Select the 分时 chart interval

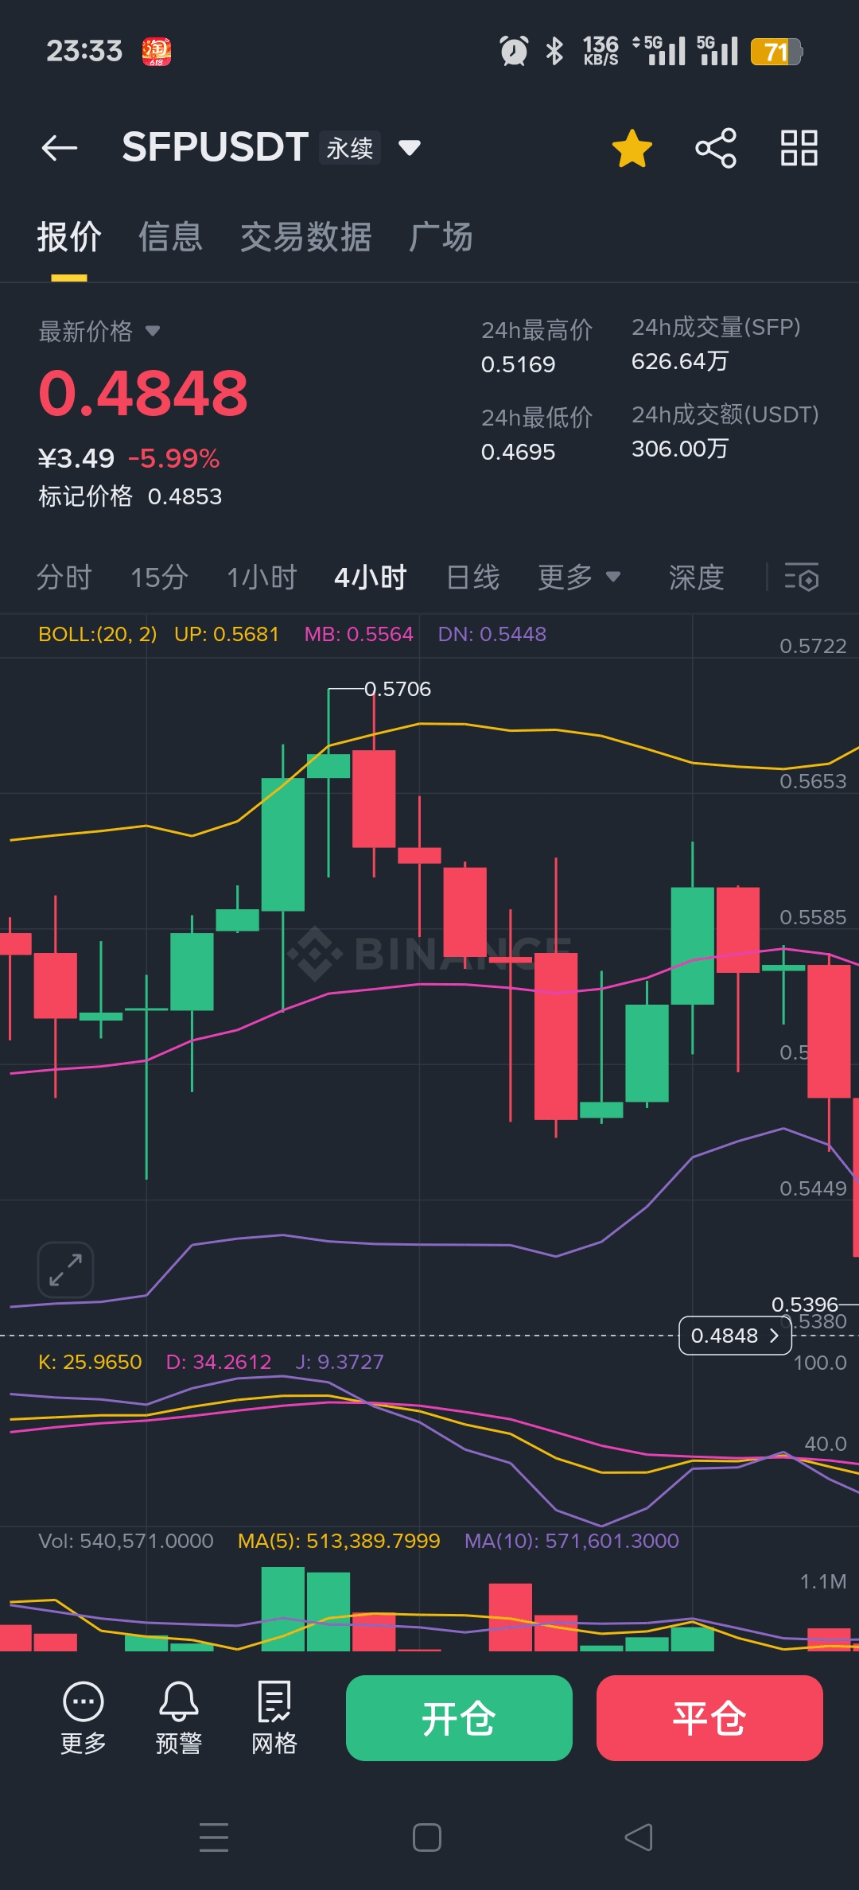click(x=64, y=577)
